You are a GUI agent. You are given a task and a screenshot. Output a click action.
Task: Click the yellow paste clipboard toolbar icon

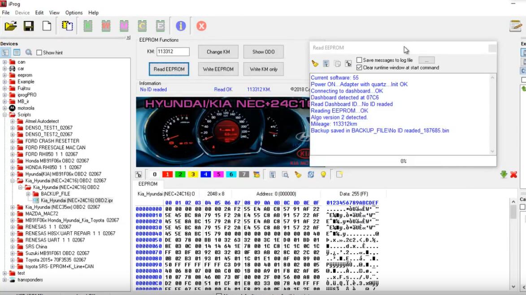click(67, 26)
